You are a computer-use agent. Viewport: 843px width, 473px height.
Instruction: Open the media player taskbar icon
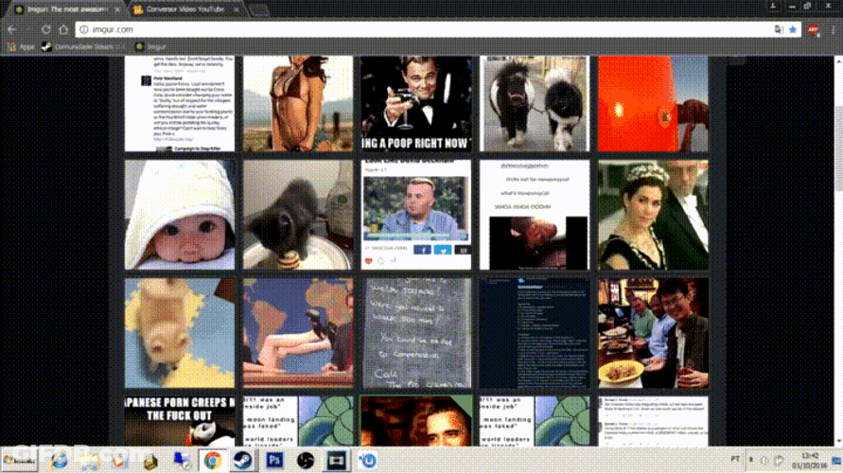119,460
